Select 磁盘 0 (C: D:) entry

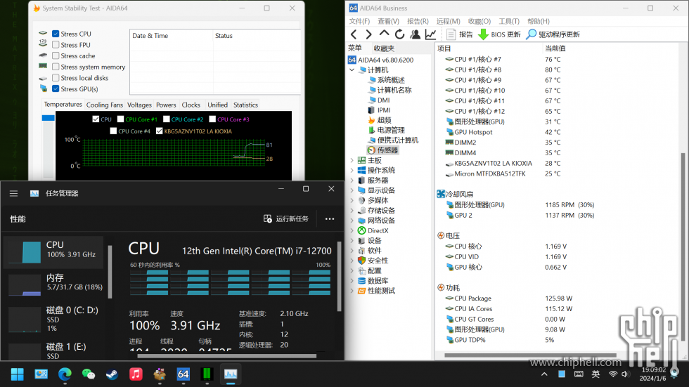click(53, 319)
